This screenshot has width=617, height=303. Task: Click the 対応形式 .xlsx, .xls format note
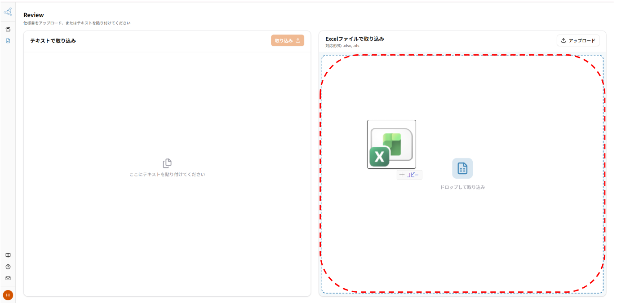[x=342, y=46]
